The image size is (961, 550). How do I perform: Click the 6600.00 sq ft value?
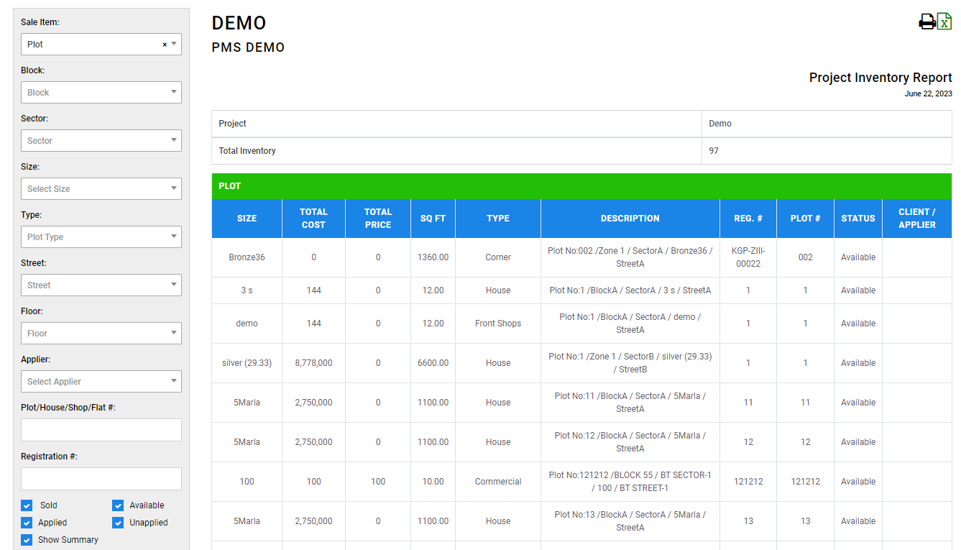[x=433, y=363]
